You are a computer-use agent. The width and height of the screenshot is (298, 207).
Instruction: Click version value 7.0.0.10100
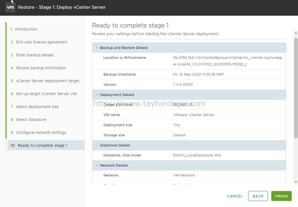tap(183, 84)
